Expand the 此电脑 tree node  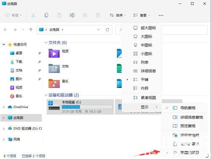coord(4,118)
